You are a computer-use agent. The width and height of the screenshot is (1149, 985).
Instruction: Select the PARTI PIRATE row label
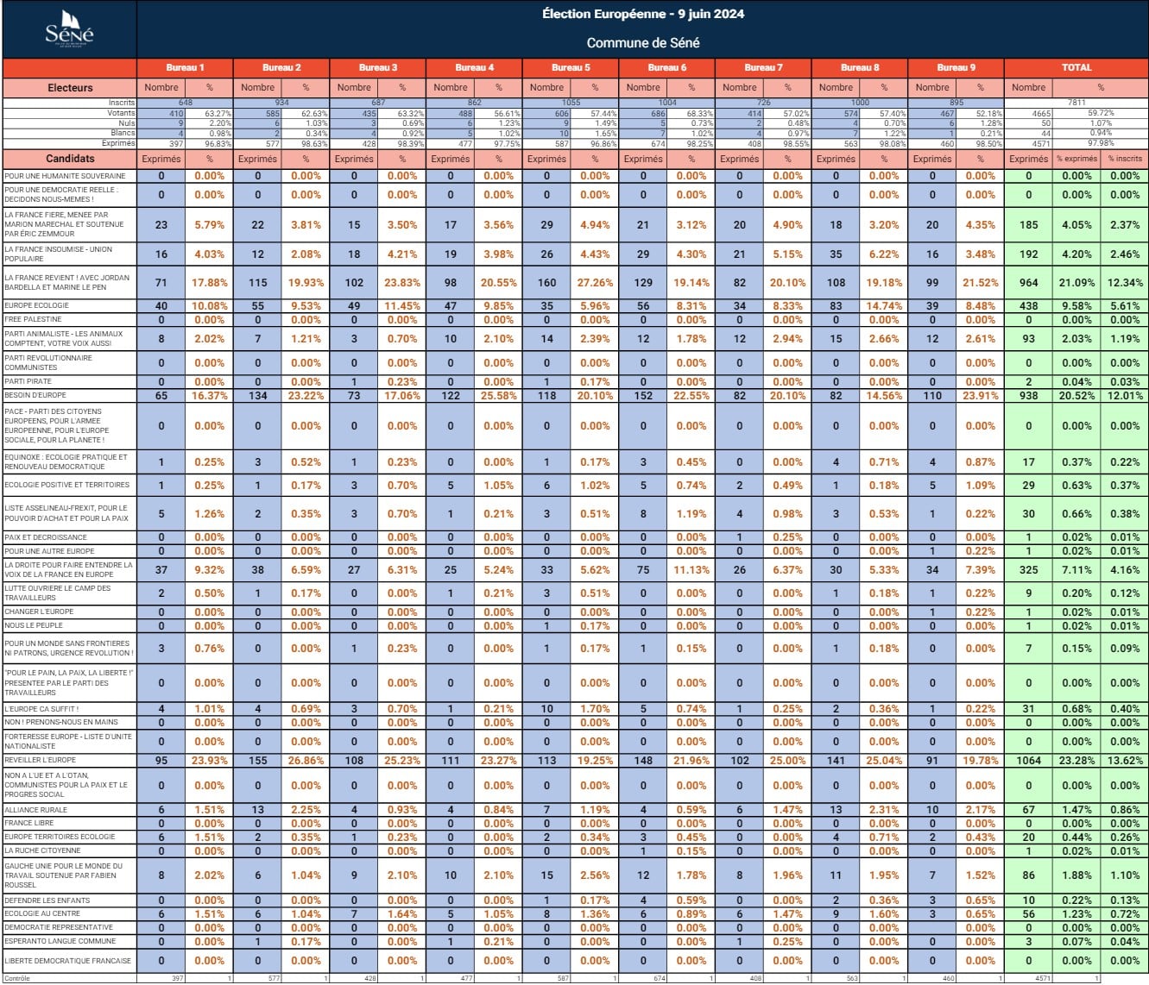[28, 381]
